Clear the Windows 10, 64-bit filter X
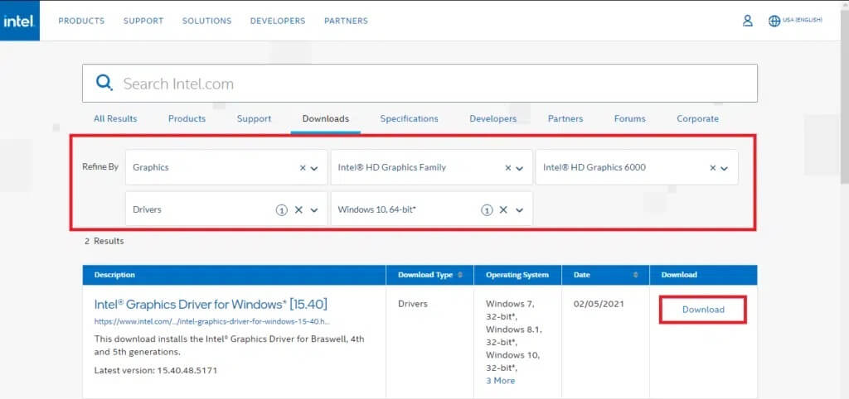 coord(503,209)
